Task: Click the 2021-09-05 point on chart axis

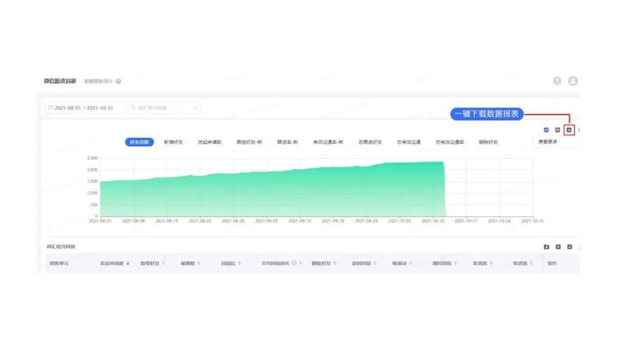Action: click(x=266, y=221)
